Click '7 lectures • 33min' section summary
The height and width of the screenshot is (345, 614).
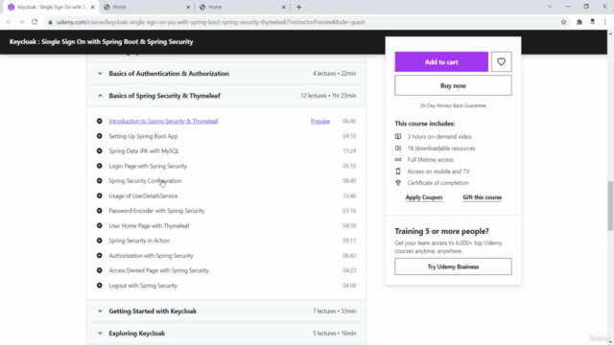tap(334, 311)
